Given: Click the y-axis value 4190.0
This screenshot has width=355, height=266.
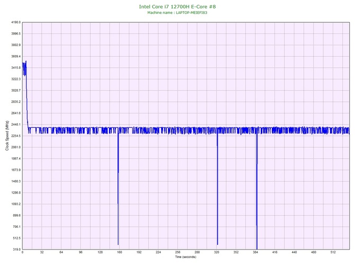Looking at the screenshot, I should point(16,22).
